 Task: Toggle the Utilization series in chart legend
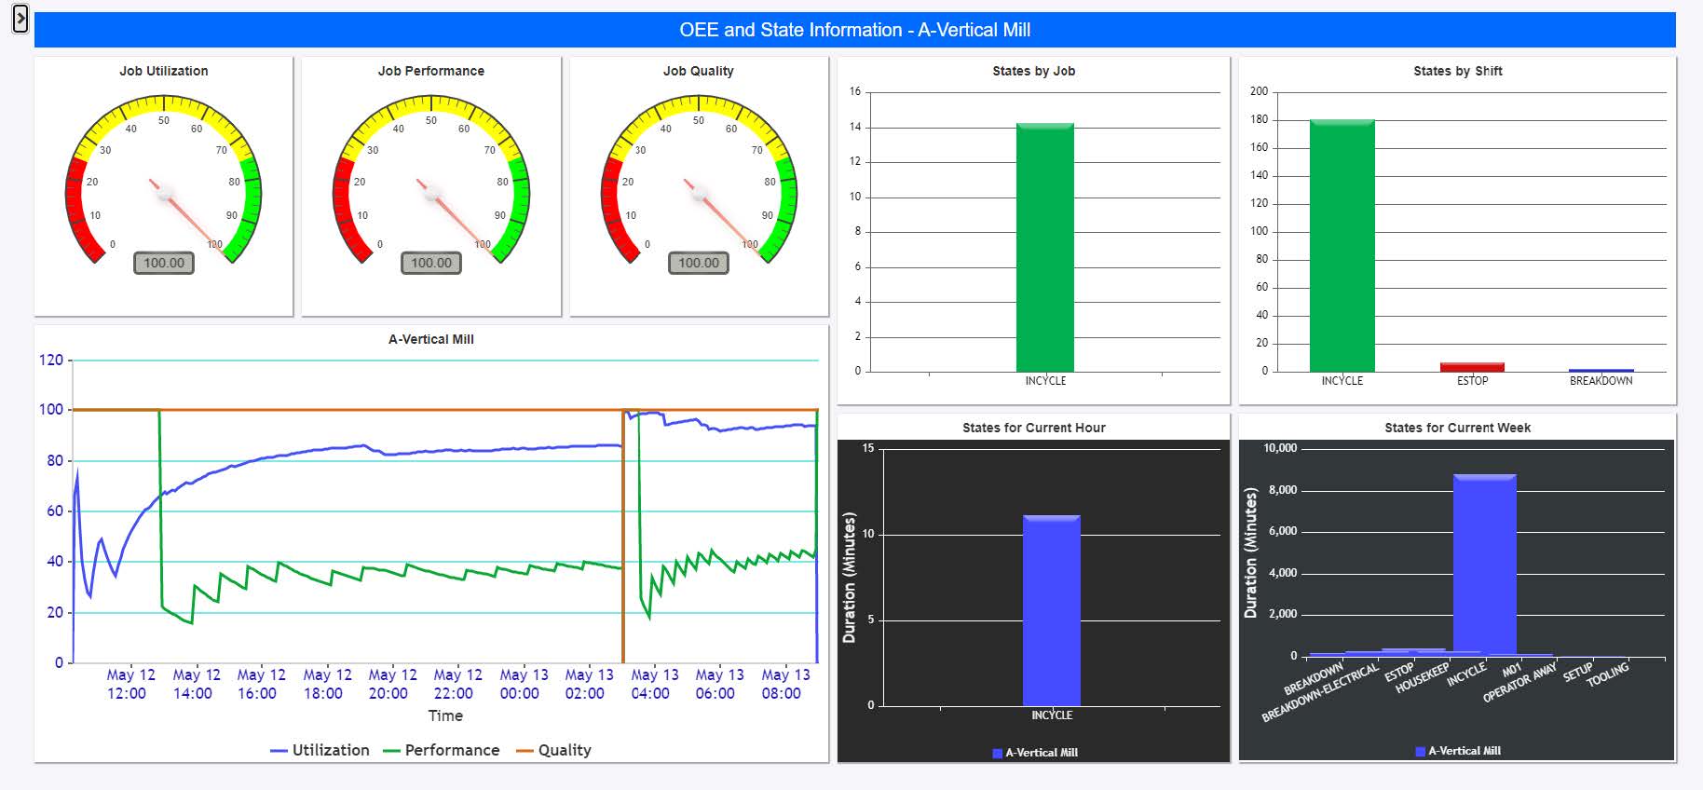pos(320,750)
